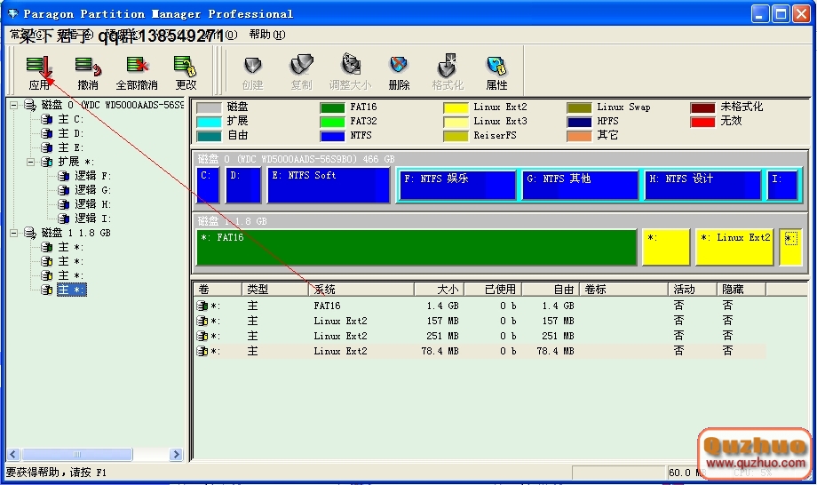Select 逻辑 G: in the disk tree
The height and width of the screenshot is (485, 817).
tap(92, 190)
